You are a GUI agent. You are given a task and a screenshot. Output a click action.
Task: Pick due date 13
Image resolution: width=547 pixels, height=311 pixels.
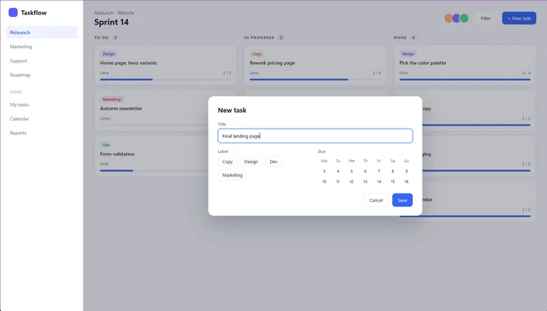(365, 182)
